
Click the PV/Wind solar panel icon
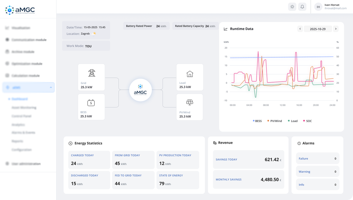pos(190,103)
